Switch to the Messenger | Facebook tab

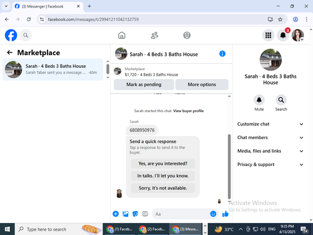(48, 6)
